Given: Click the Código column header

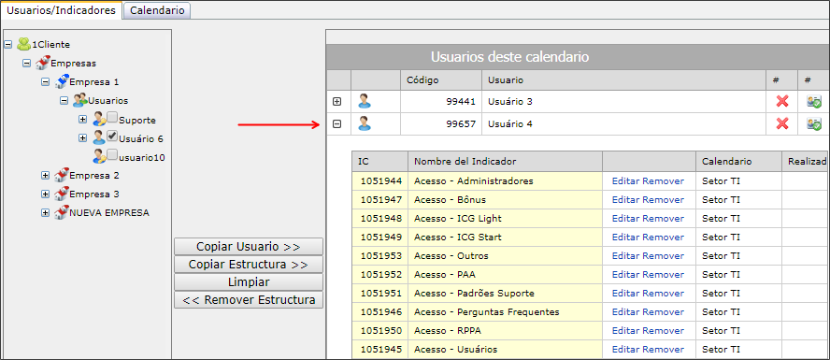Looking at the screenshot, I should coord(441,80).
